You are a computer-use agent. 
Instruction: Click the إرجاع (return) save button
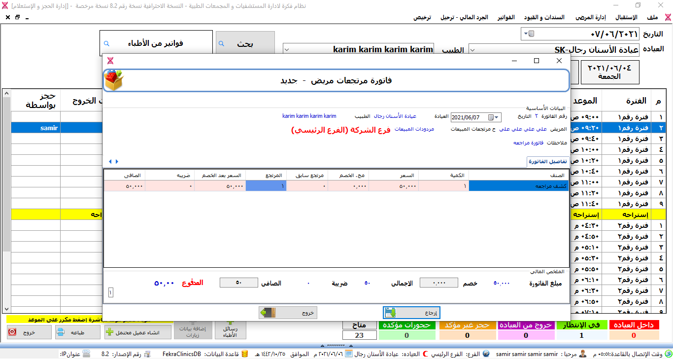[411, 313]
